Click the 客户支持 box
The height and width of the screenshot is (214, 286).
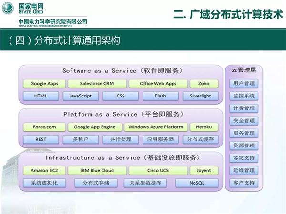244,183
